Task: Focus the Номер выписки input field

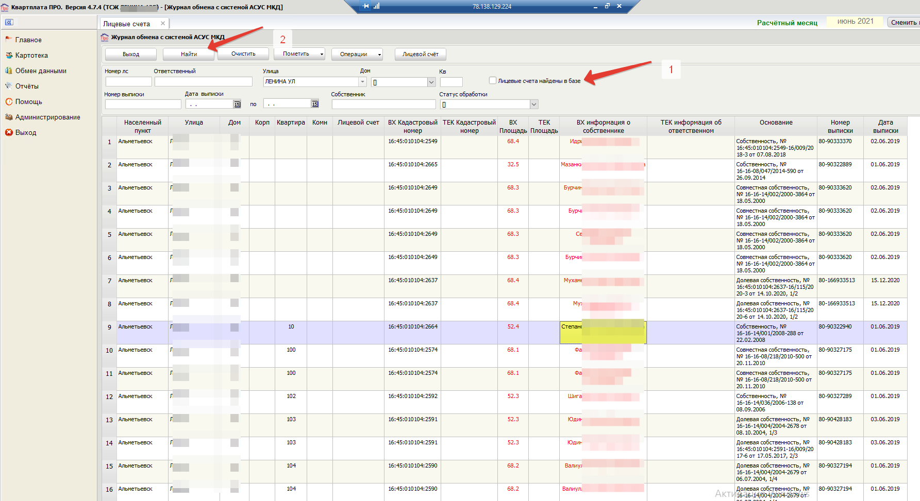Action: 143,104
